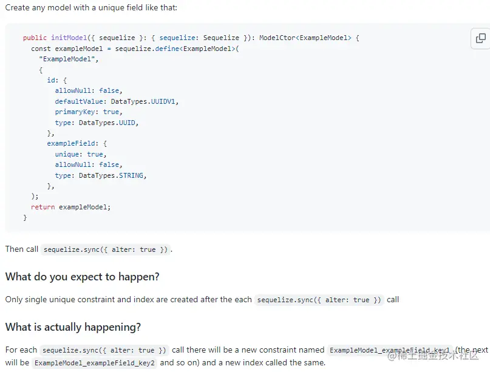Click sync code following 'For each' text
This screenshot has width=490, height=372.
pos(104,350)
